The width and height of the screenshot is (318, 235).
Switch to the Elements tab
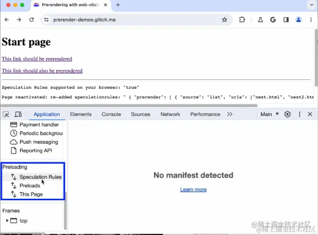[x=80, y=115]
